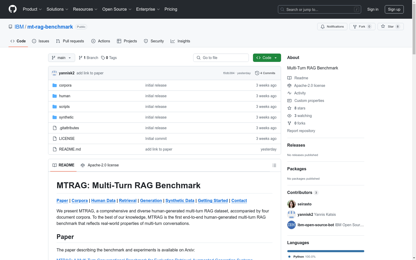Focus the Go to file input
Image resolution: width=416 pixels, height=260 pixels.
pos(221,58)
